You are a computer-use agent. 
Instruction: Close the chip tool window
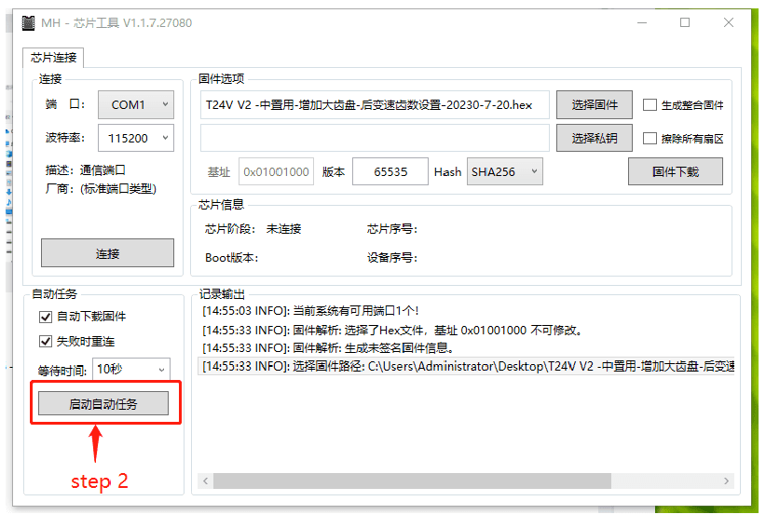729,22
